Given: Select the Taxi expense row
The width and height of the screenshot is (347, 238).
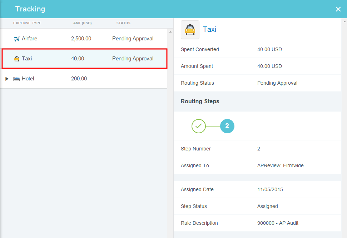Looking at the screenshot, I should coord(84,59).
